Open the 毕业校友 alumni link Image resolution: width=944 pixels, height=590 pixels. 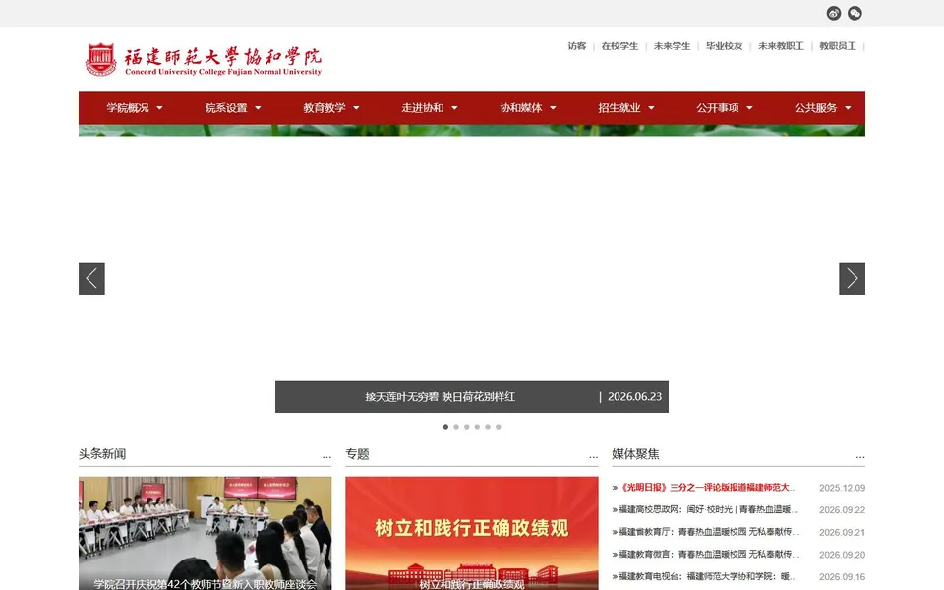click(725, 46)
